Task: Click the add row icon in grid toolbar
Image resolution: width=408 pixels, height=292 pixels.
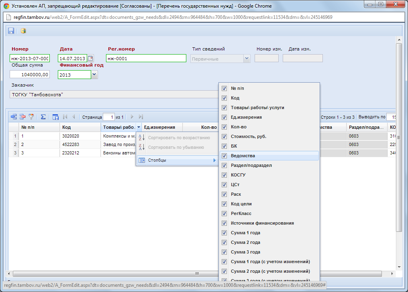Action: 14,117
